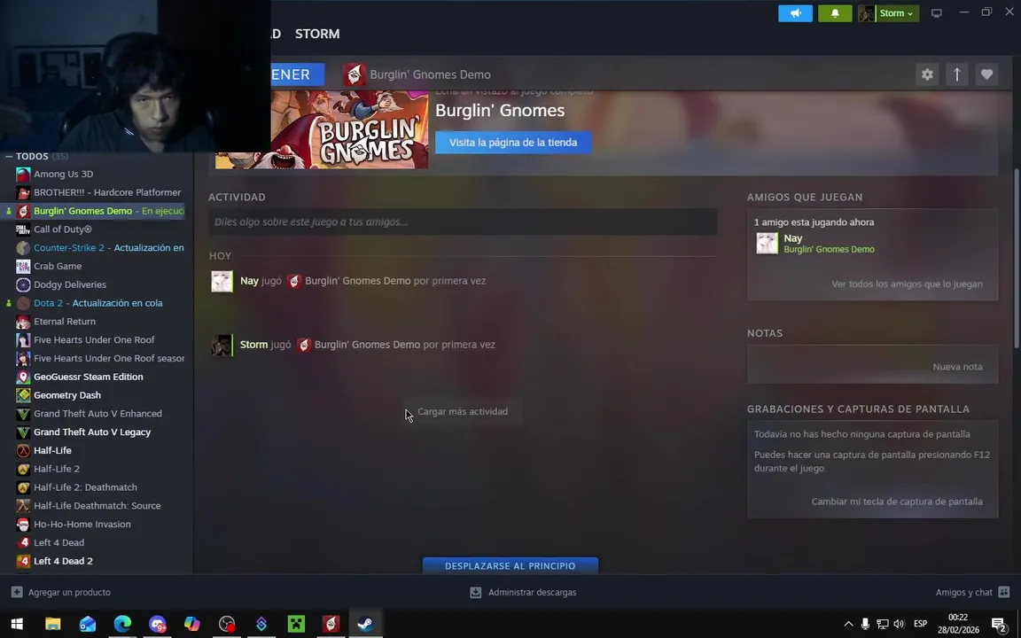The height and width of the screenshot is (638, 1021).
Task: Open Administrar descargas
Action: [523, 593]
